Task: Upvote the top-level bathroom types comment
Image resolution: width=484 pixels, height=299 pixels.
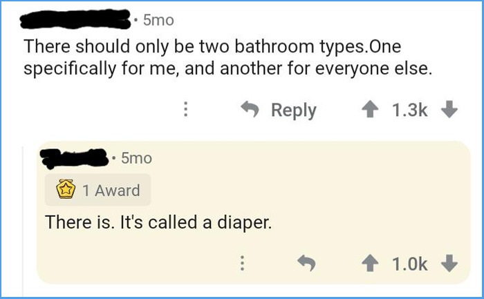Action: pos(371,110)
